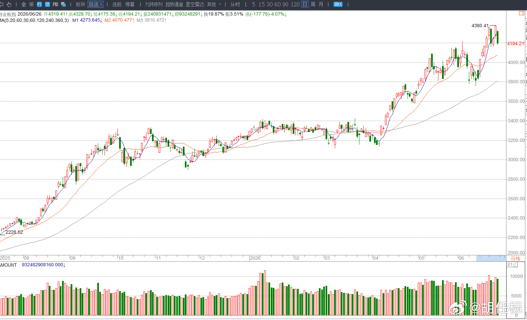
Task: Click the X1 scale indicator icon
Action: click(512, 265)
